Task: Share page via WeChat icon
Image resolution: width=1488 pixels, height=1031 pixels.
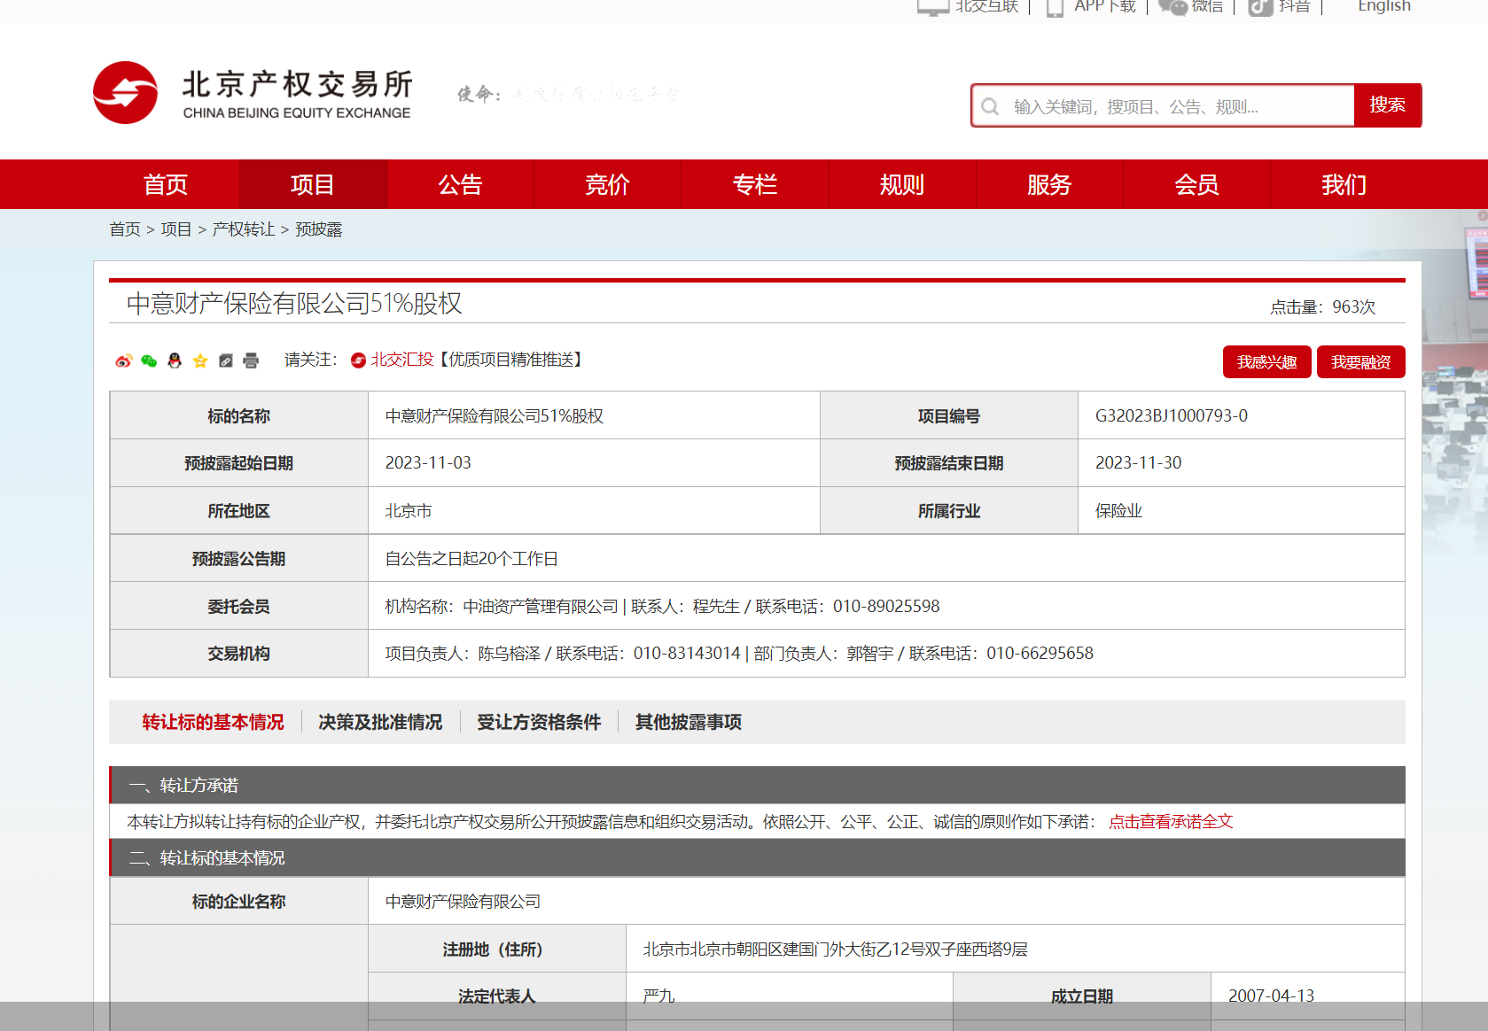Action: (x=147, y=361)
